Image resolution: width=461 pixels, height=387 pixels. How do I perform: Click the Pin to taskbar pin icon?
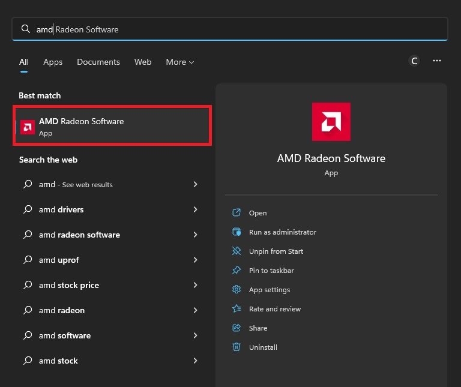237,271
